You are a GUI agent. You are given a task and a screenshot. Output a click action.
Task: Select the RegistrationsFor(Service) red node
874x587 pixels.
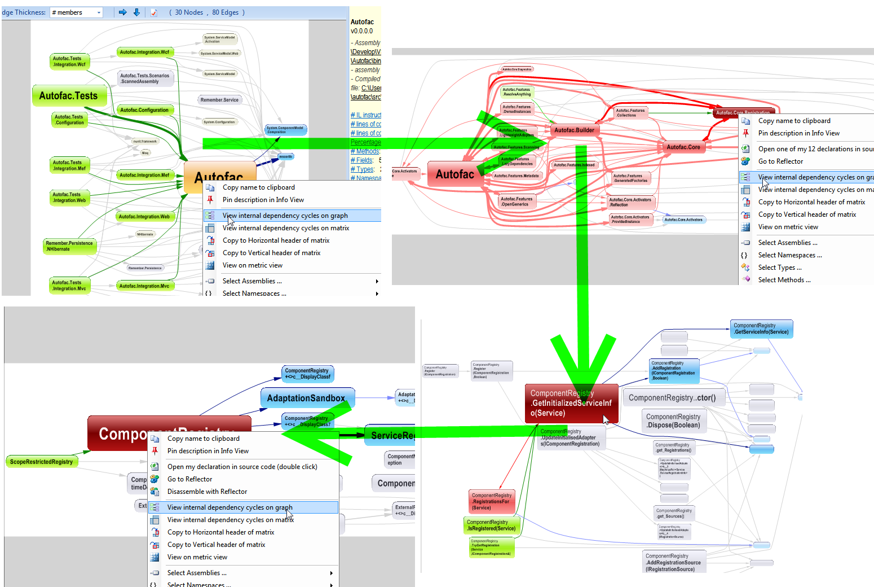491,501
